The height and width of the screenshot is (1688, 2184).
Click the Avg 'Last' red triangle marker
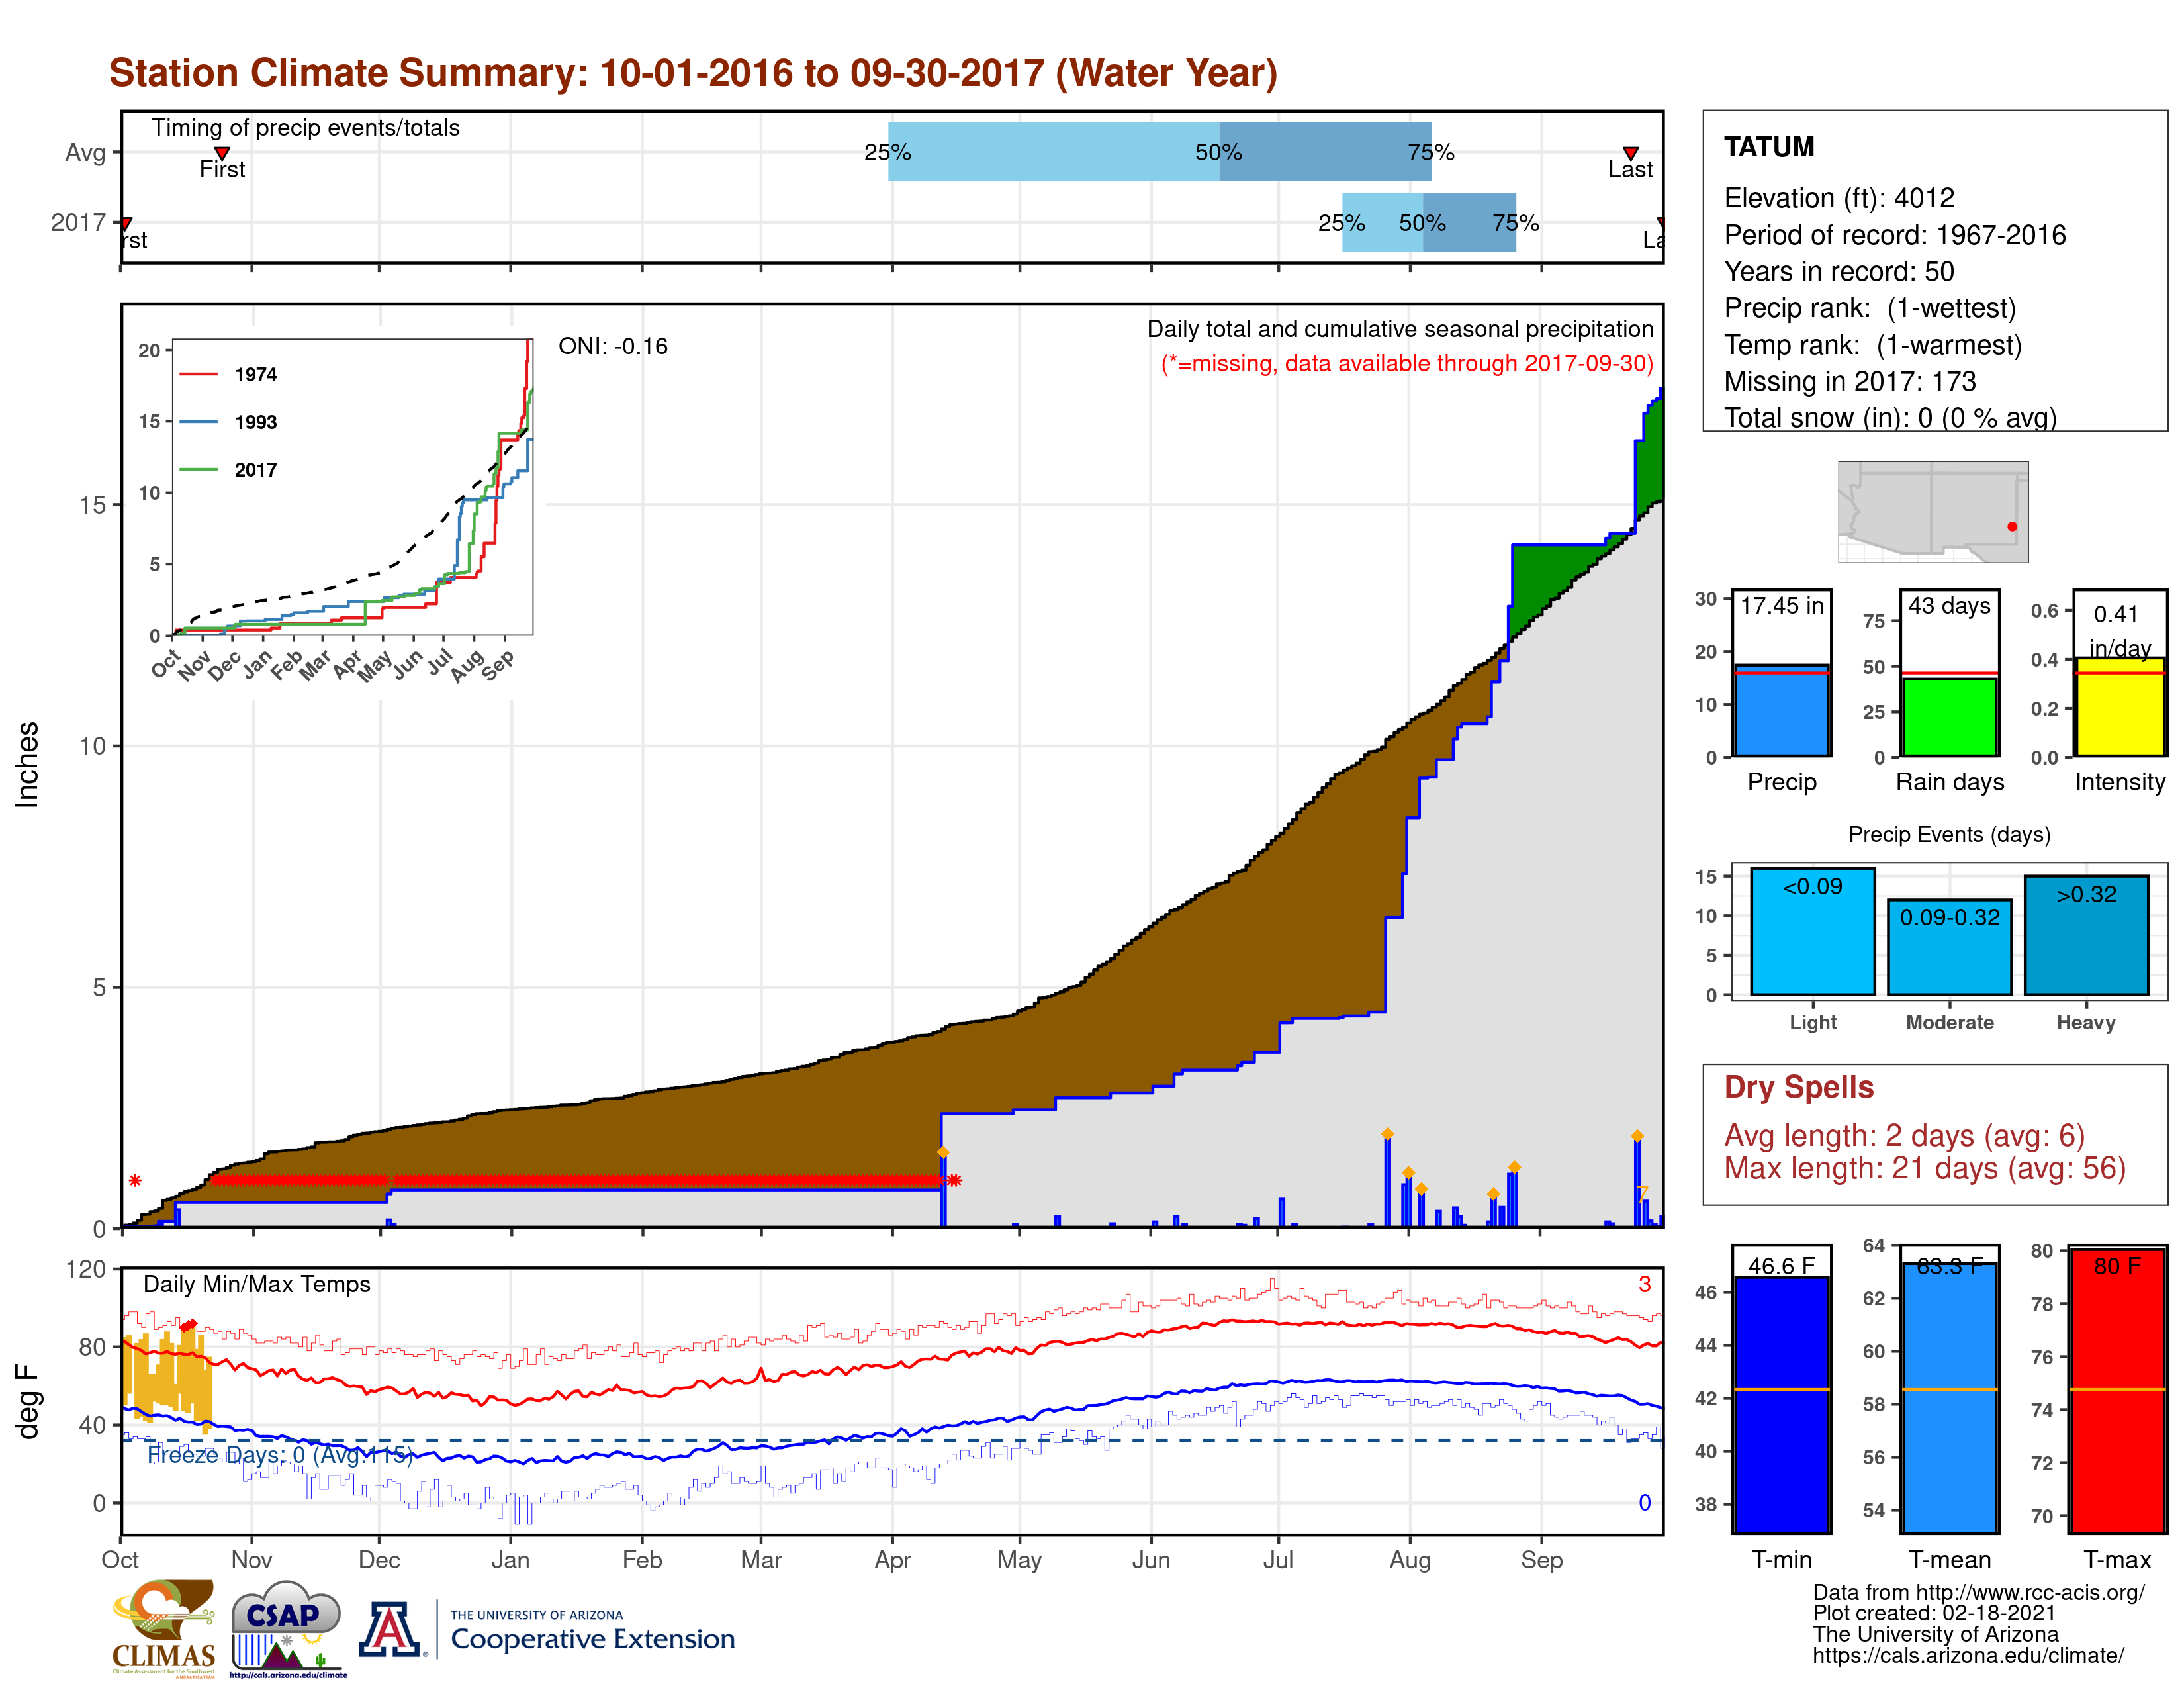click(1630, 153)
